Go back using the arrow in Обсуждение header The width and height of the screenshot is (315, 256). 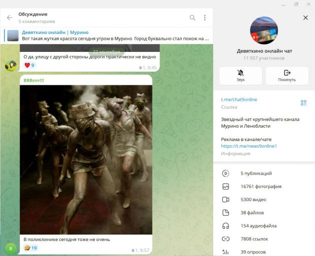pyautogui.click(x=9, y=17)
